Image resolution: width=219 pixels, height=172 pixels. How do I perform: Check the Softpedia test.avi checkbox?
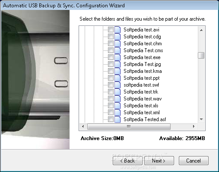pos(111,30)
